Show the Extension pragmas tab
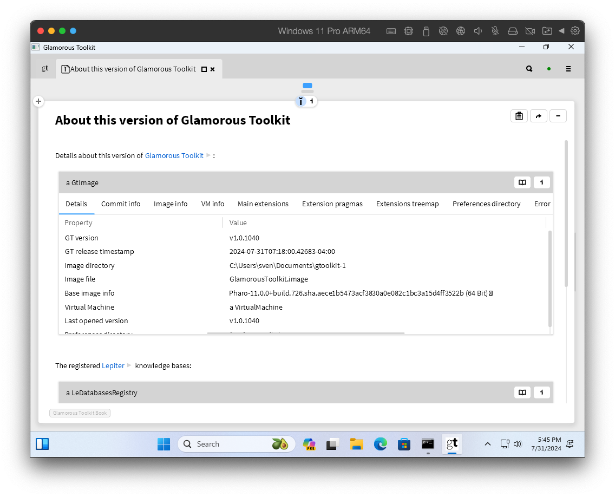The image size is (615, 497). [x=332, y=204]
